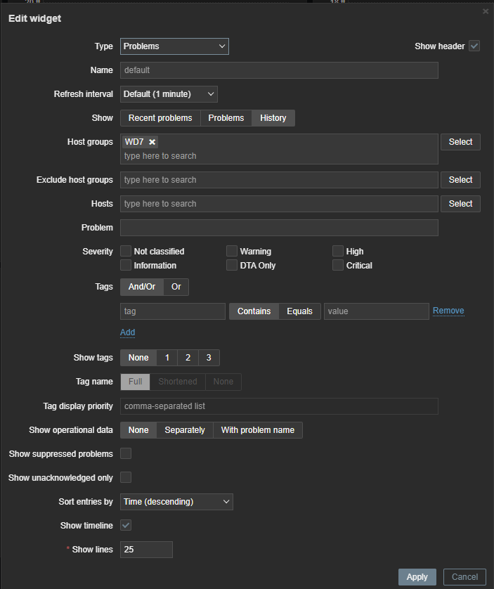Choose Or for tags evaluation

[176, 287]
